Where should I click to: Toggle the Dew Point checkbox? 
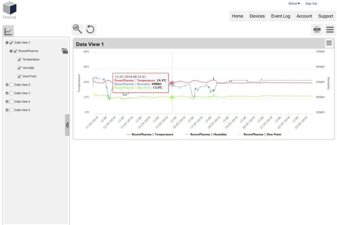coord(20,76)
